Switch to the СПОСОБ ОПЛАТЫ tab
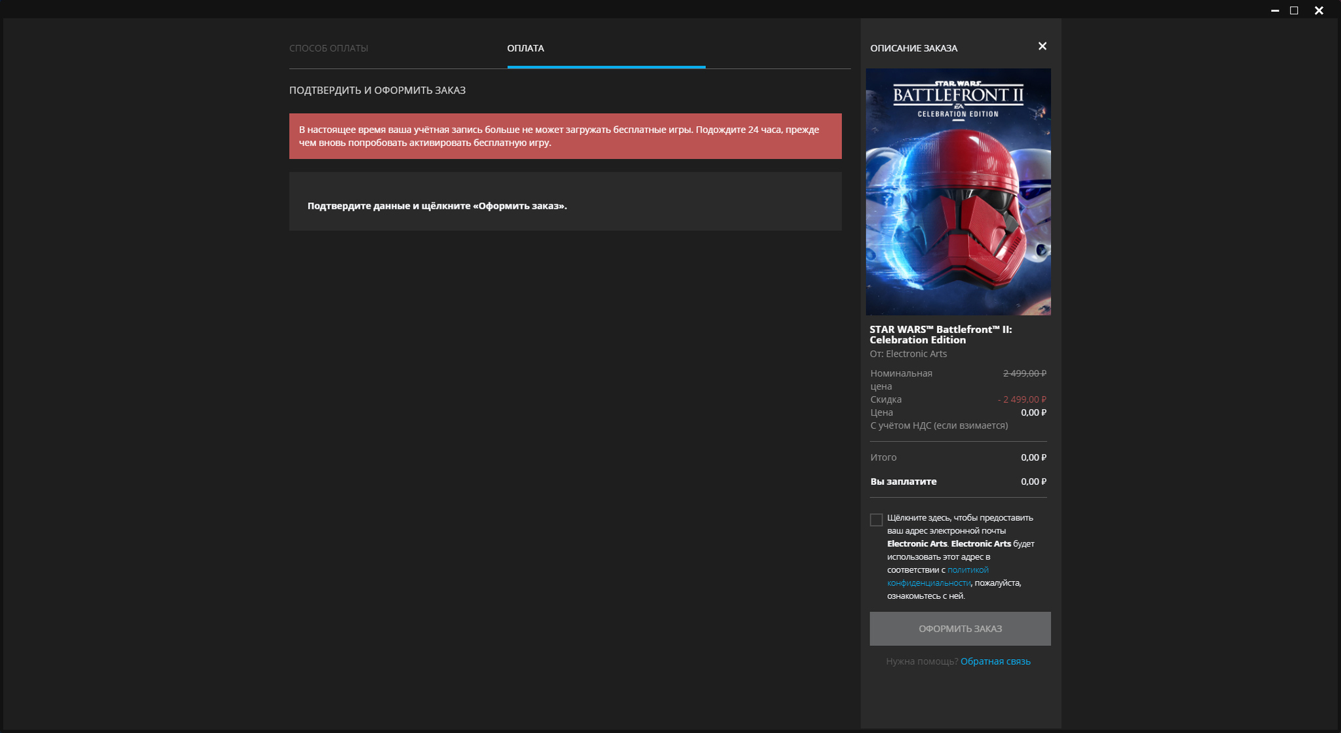Image resolution: width=1341 pixels, height=733 pixels. click(x=329, y=48)
